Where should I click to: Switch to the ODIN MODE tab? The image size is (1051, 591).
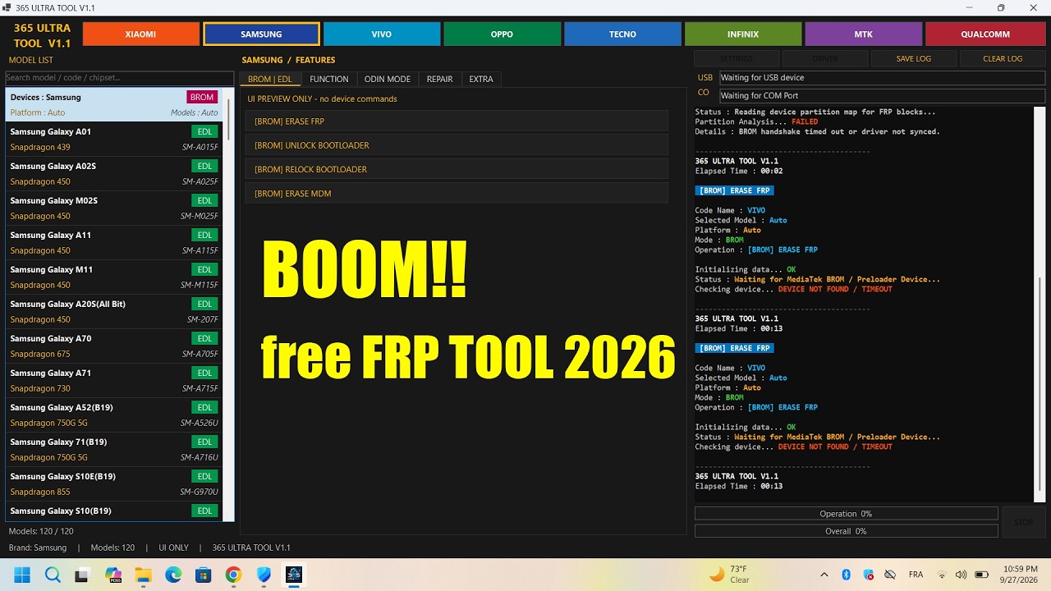pyautogui.click(x=388, y=80)
